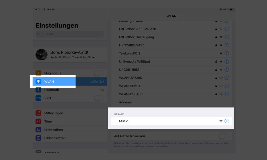Open info for HZN248859412 network
Image resolution: width=267 pixels, height=160 pixels.
[227, 45]
